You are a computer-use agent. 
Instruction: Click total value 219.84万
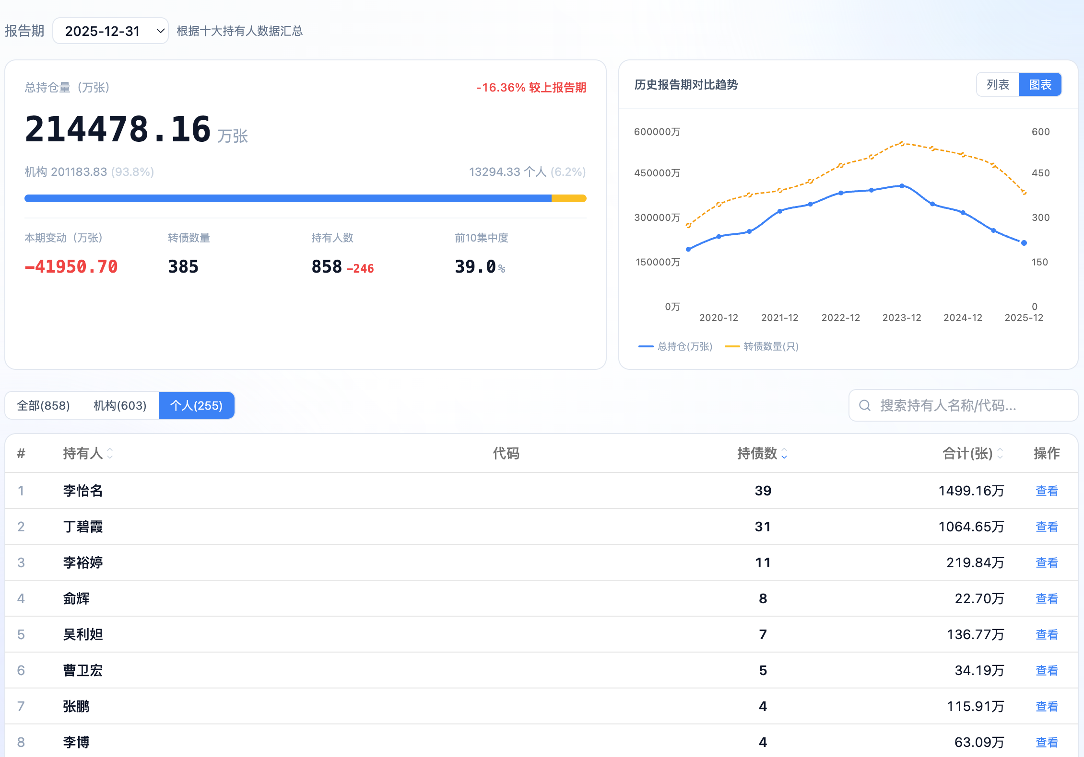click(975, 562)
